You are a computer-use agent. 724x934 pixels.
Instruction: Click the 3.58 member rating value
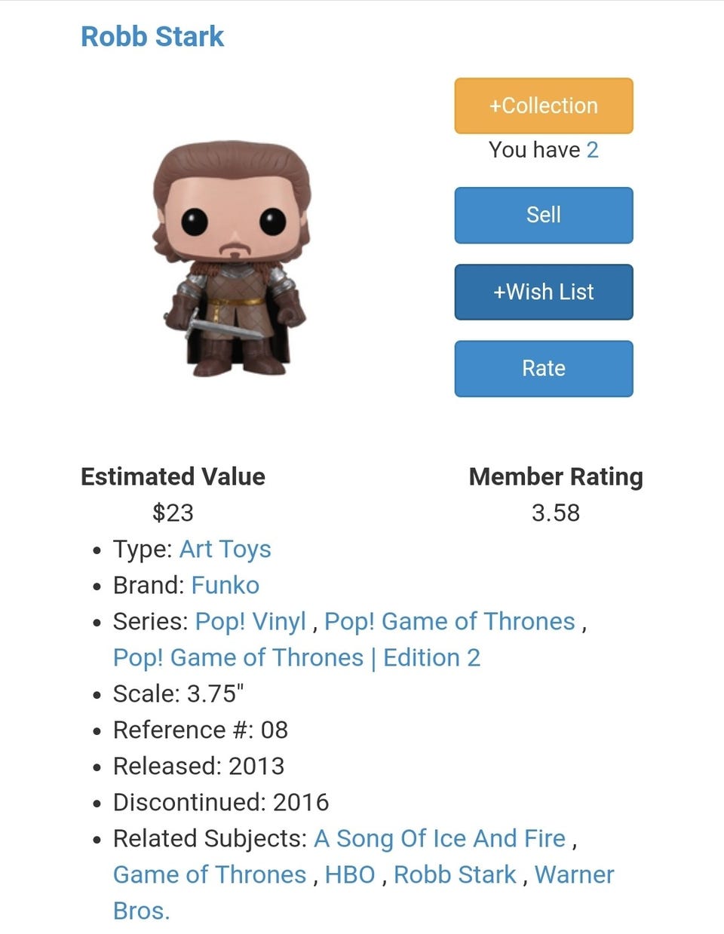pos(555,513)
